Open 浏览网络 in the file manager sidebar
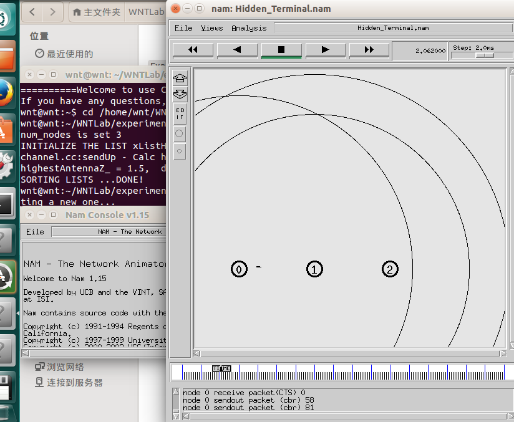The image size is (514, 422). click(x=60, y=367)
